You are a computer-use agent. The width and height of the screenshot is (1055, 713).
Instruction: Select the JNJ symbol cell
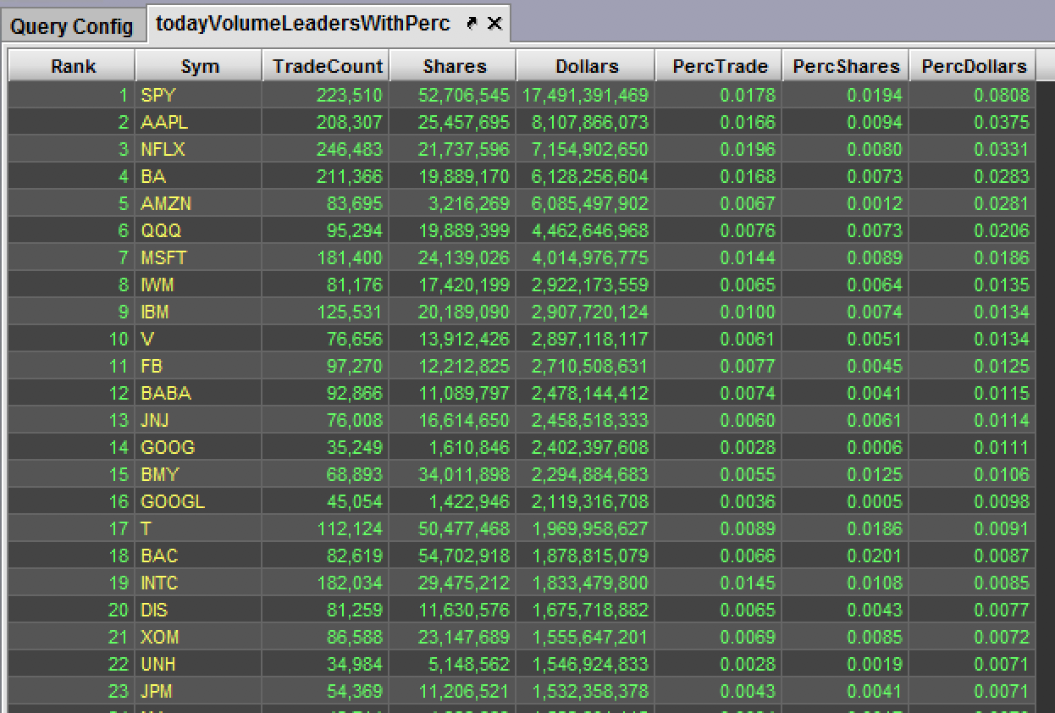(199, 420)
